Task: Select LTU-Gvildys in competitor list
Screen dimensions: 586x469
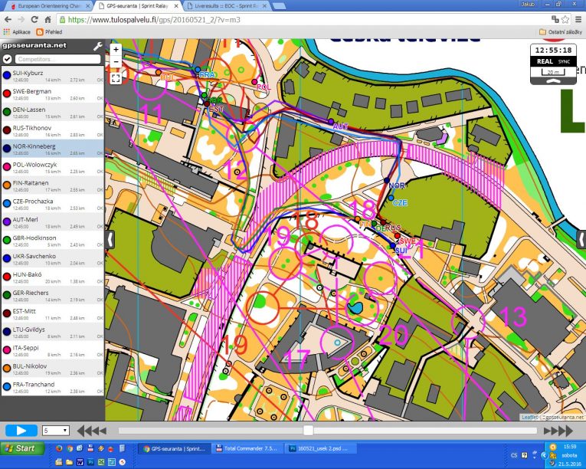Action: click(52, 332)
